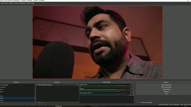Viewport: 191px width, 107px height.
Task: Click the REC timer in status bar
Action: (x=174, y=104)
